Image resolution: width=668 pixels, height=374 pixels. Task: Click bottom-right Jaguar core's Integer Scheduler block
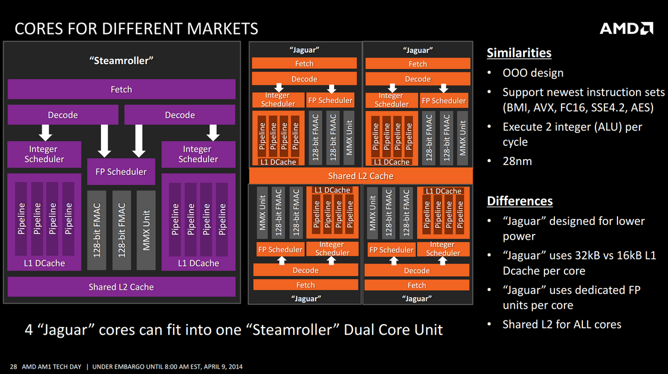(443, 249)
